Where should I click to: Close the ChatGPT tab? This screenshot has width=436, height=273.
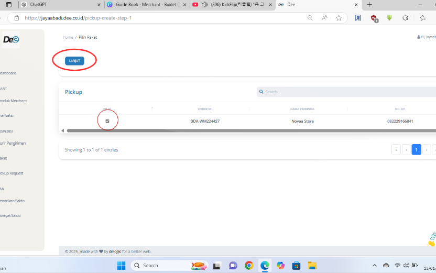(x=99, y=5)
